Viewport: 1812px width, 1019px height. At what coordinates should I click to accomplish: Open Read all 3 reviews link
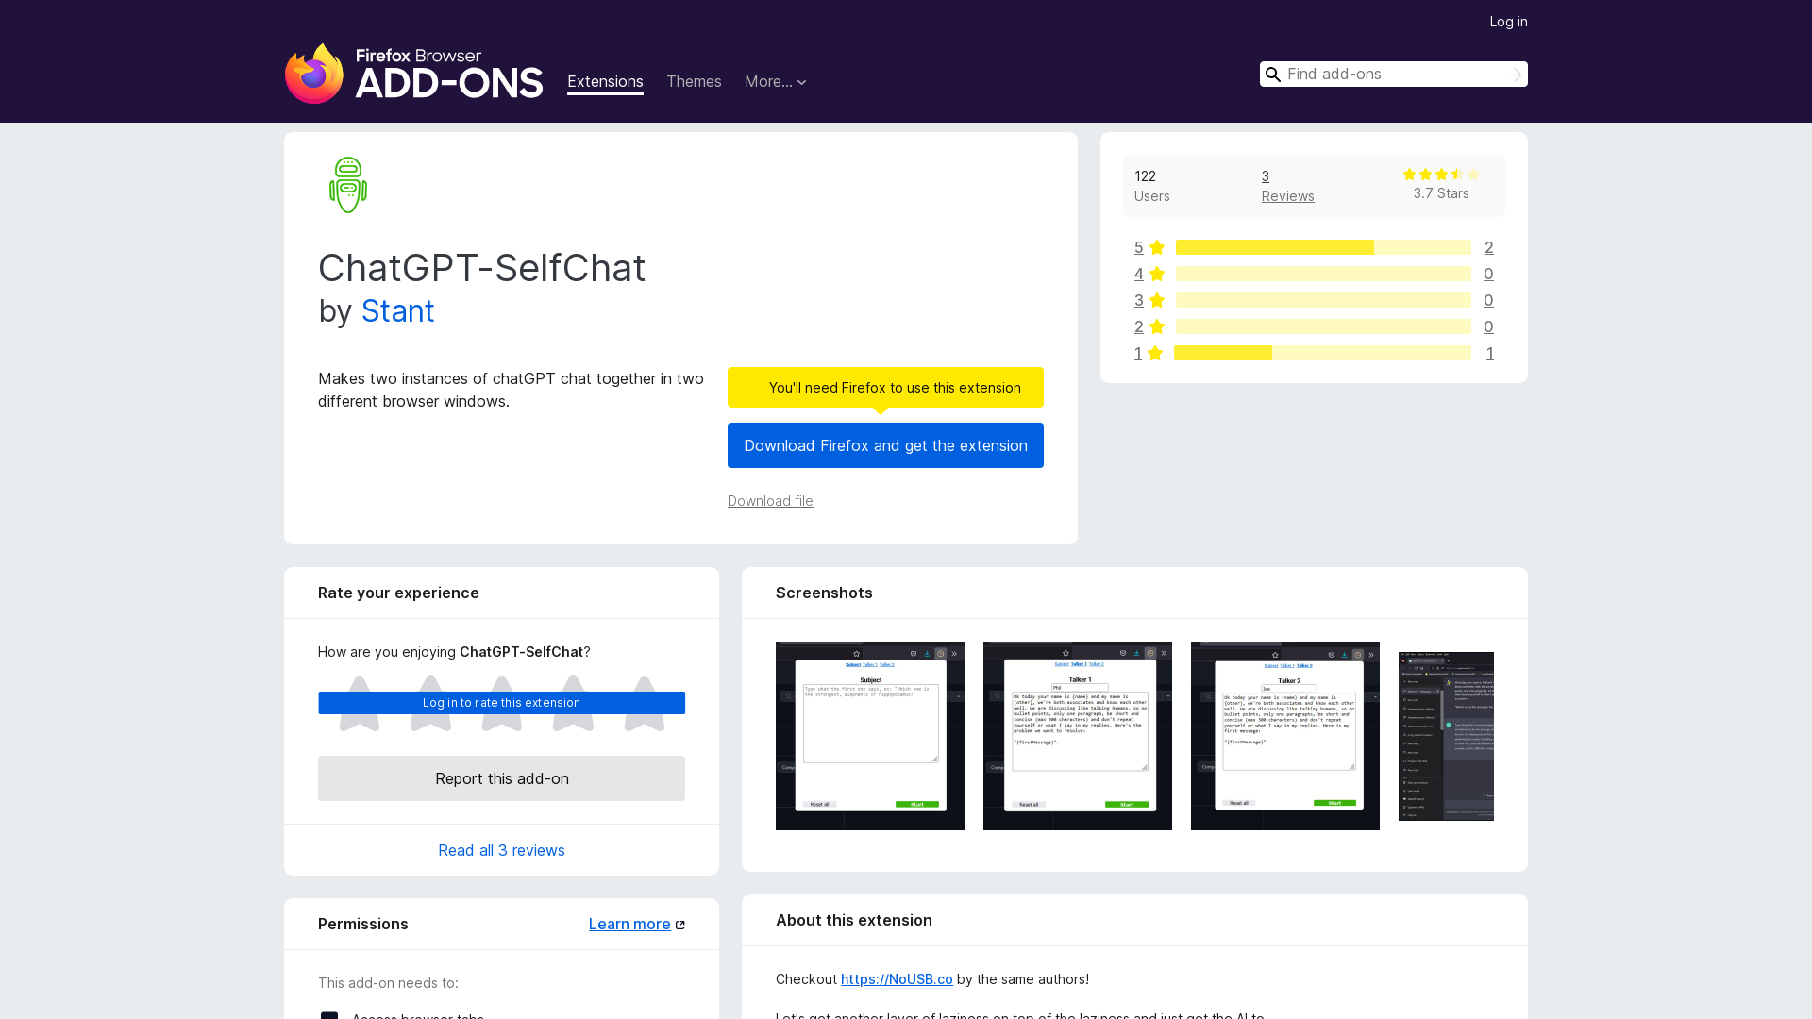pos(501,850)
